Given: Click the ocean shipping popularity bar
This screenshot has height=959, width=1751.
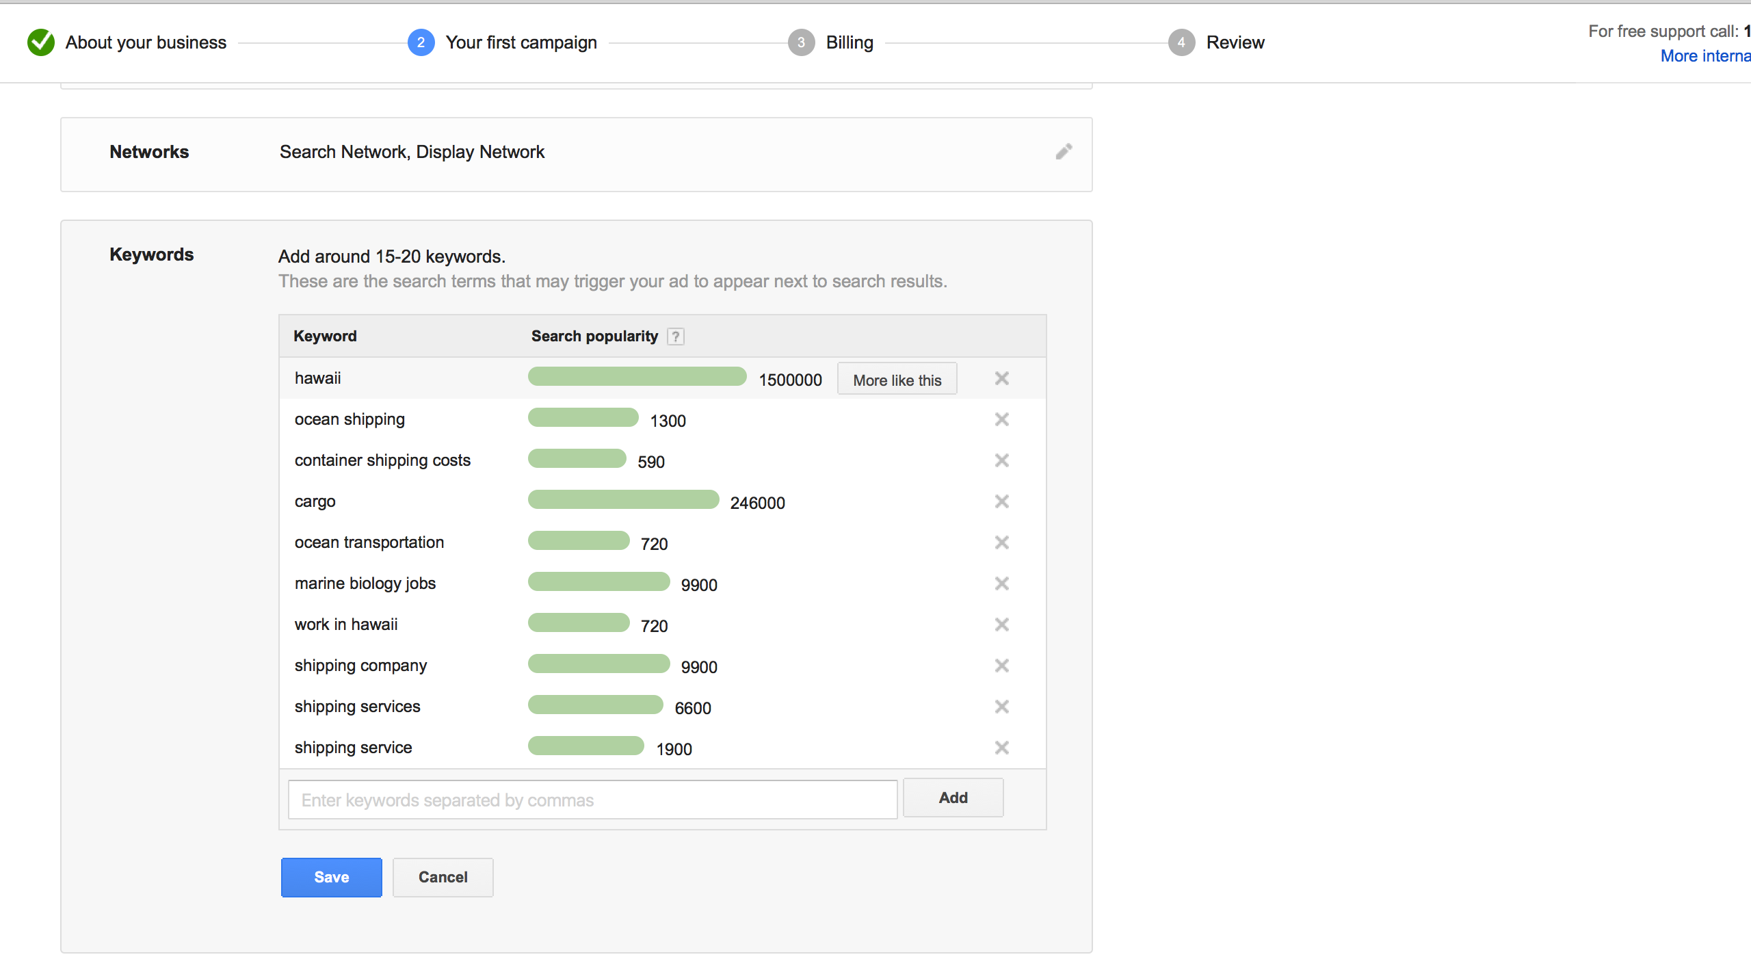Looking at the screenshot, I should 583,417.
